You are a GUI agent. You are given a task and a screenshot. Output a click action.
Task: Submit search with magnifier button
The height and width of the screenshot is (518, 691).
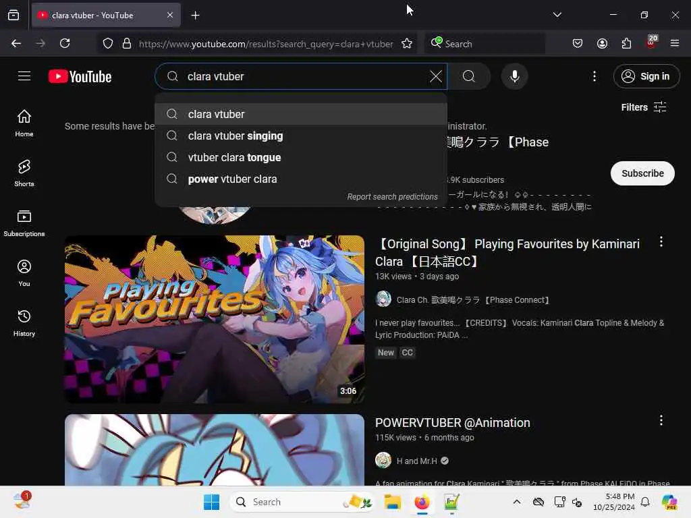[x=469, y=76]
